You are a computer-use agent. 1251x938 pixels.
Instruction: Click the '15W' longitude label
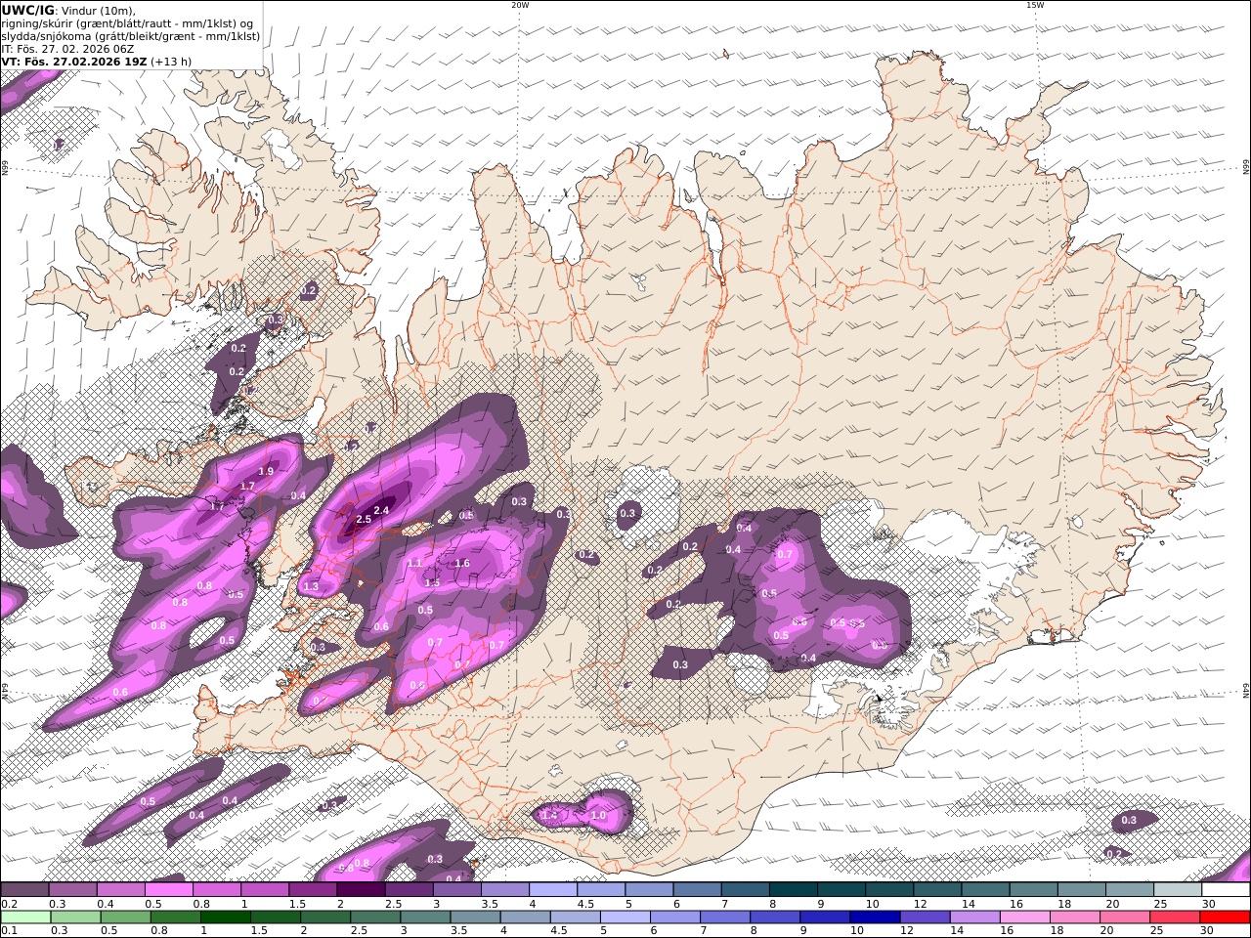click(1035, 5)
